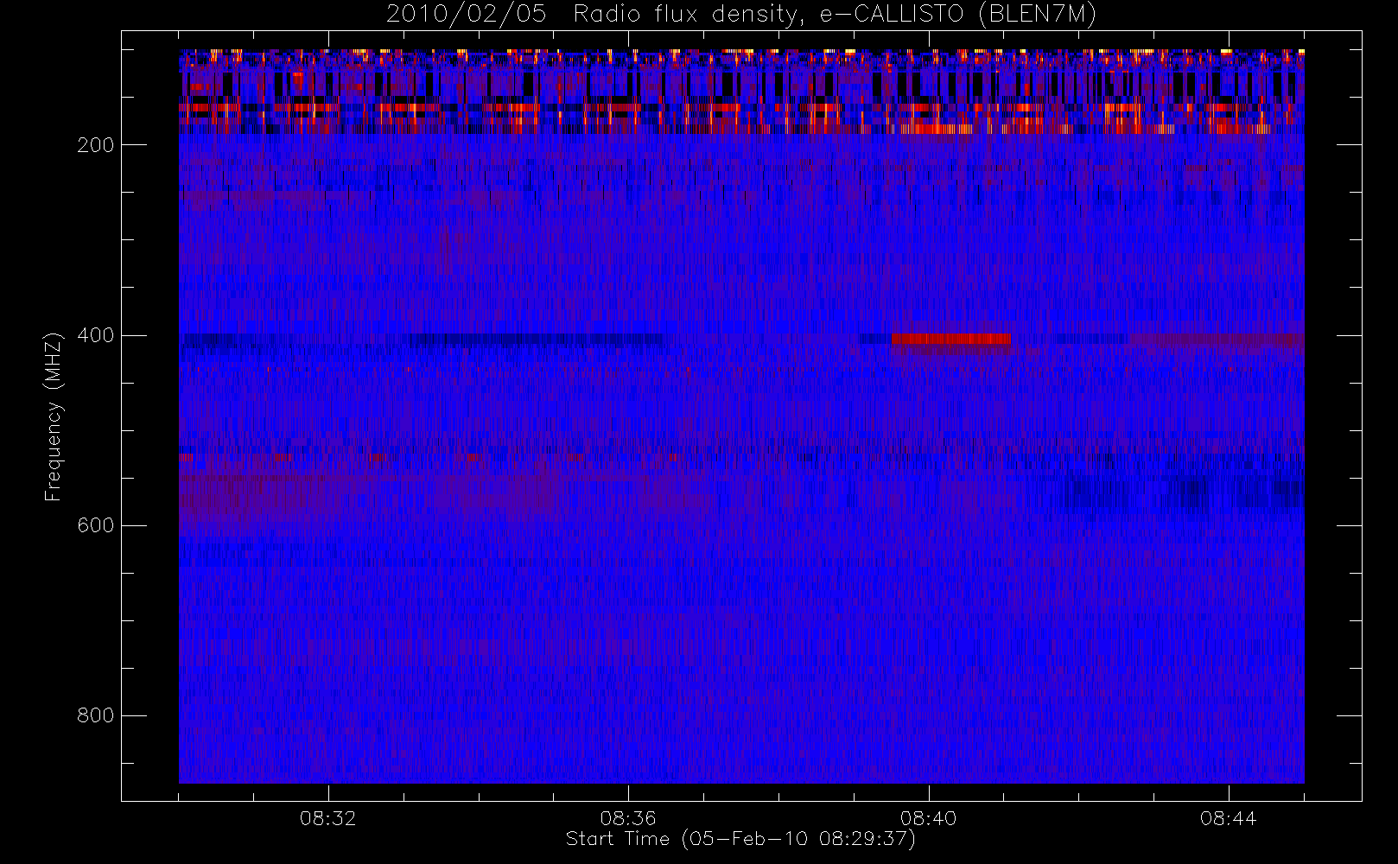The image size is (1398, 864).
Task: Click the '08:32' time tick label
Action: (x=328, y=818)
